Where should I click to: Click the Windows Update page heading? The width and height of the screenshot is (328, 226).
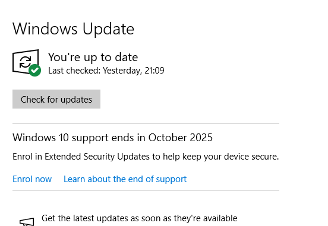tap(73, 29)
